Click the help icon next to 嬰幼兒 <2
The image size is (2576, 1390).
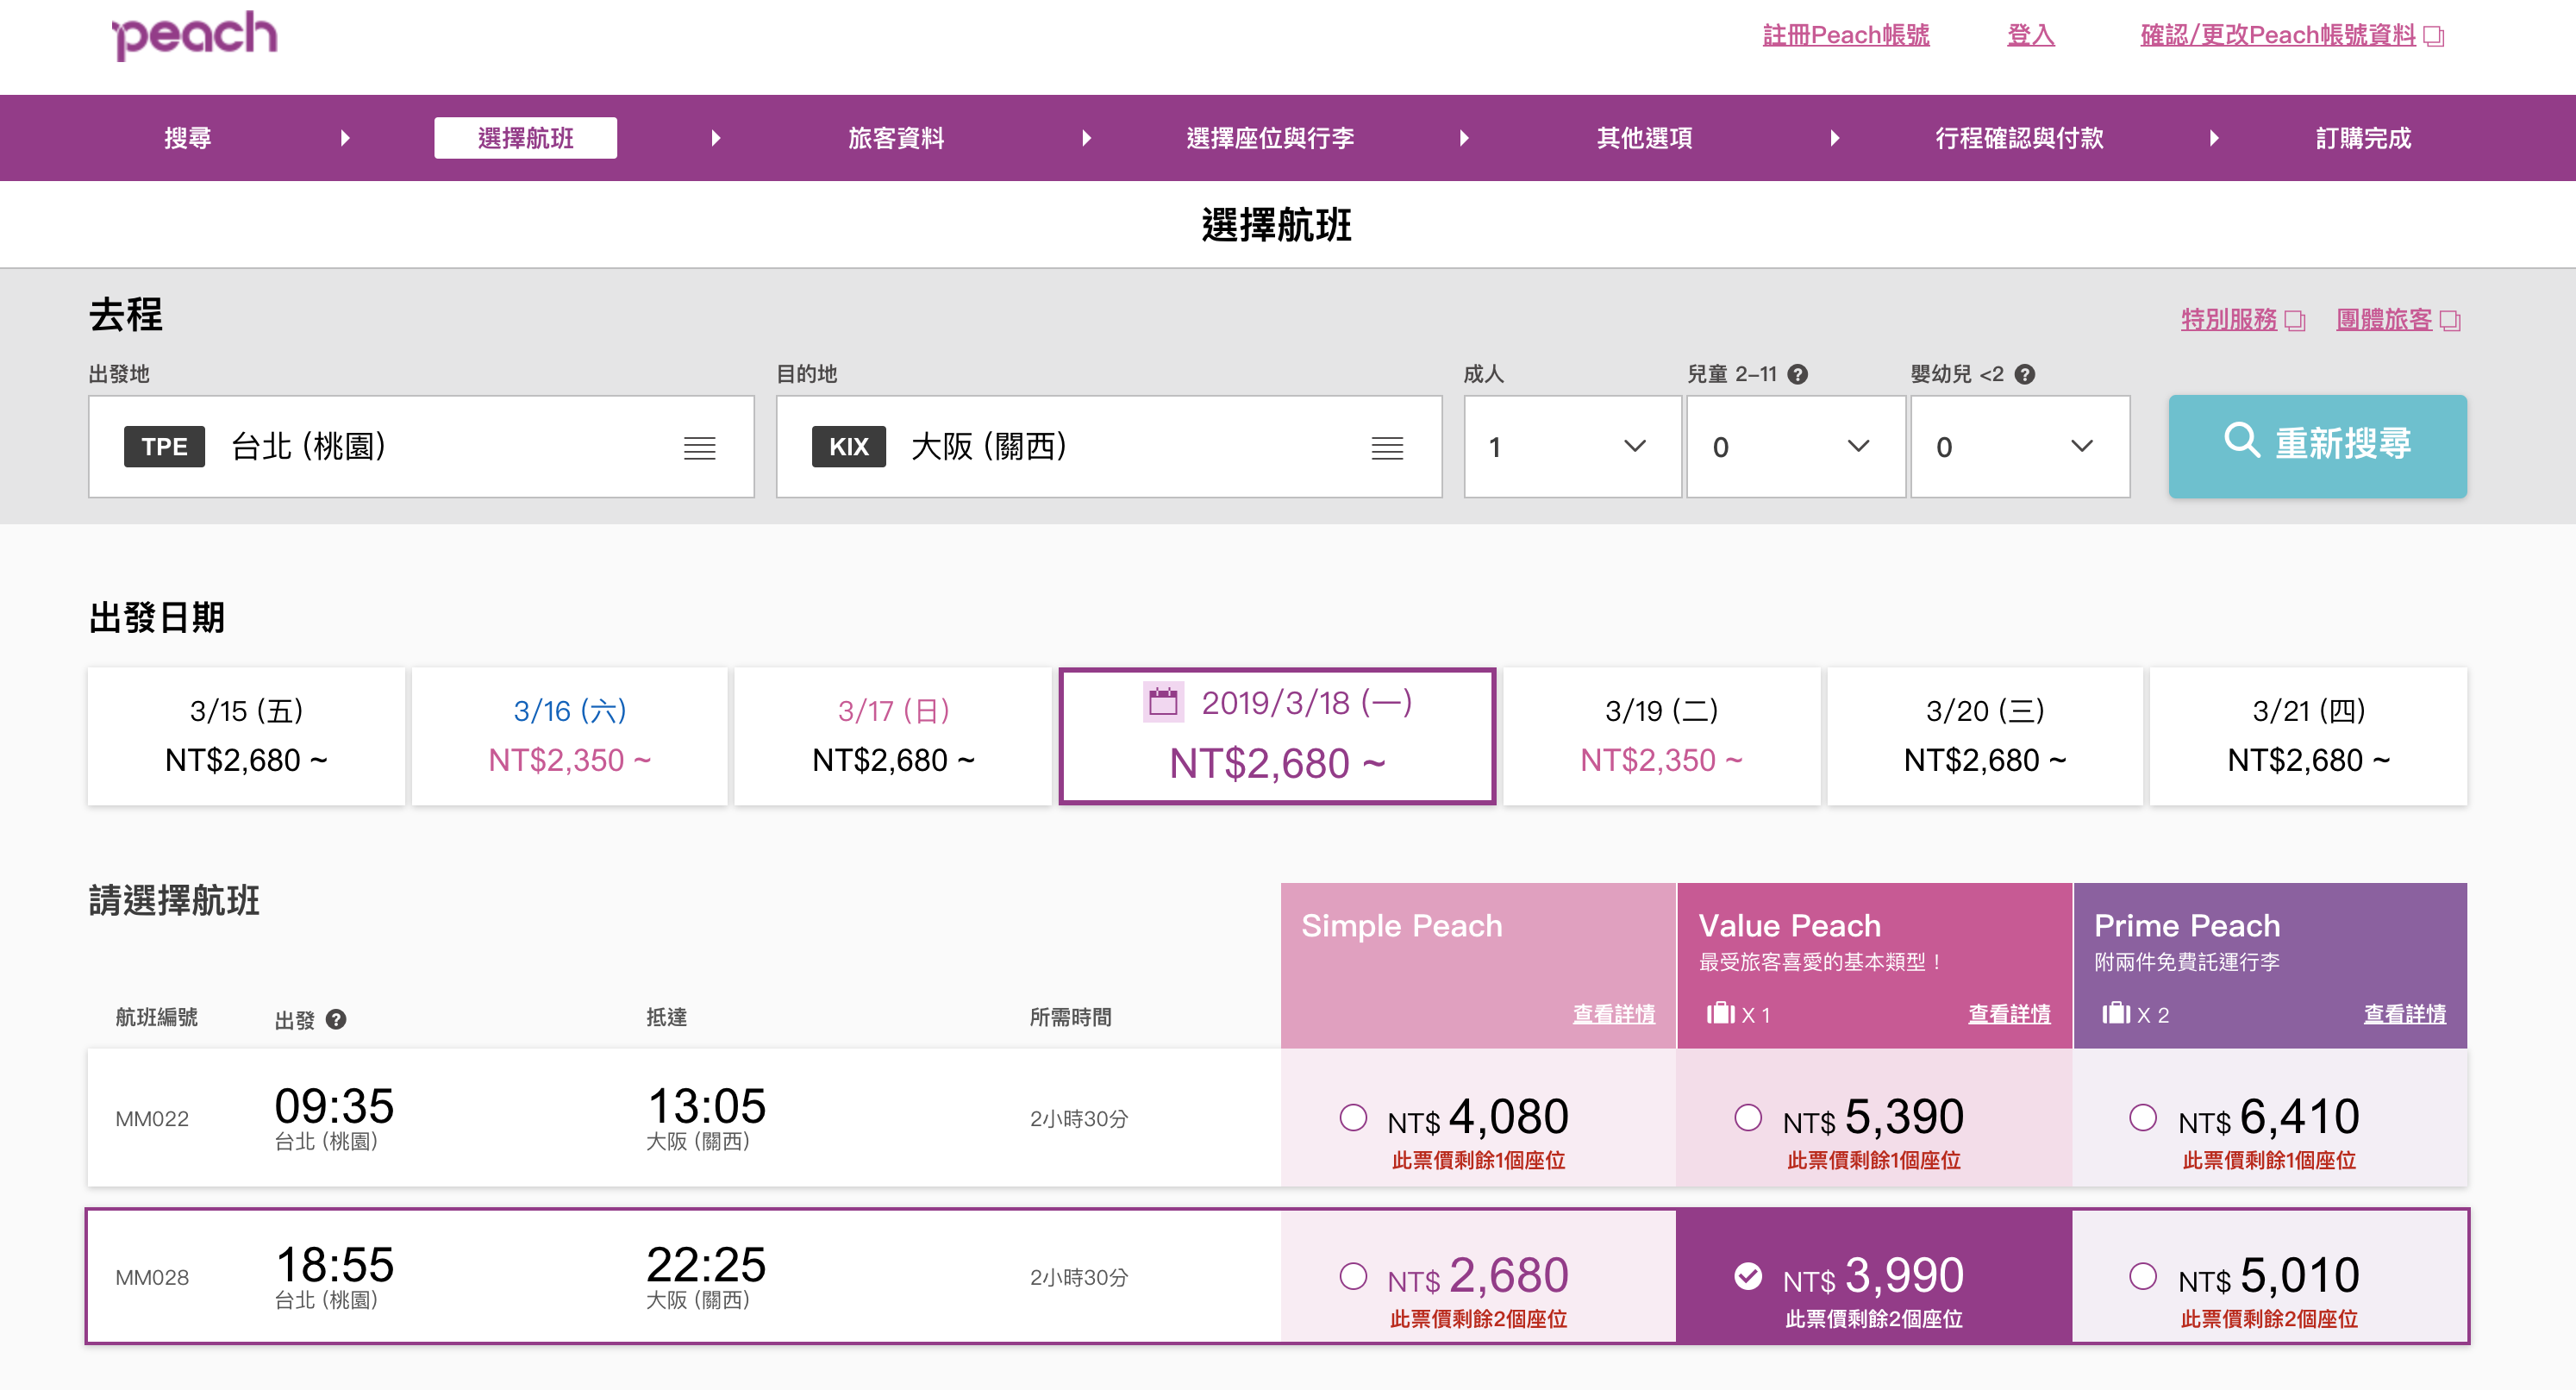(2025, 375)
